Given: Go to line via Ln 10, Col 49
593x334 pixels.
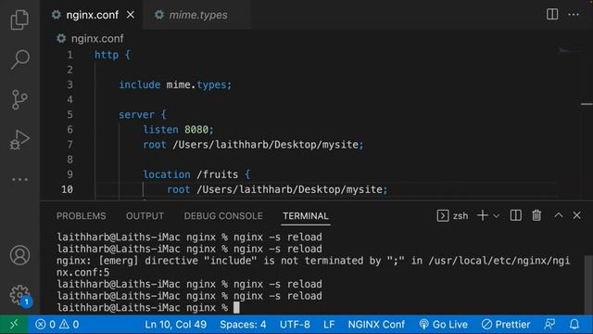Looking at the screenshot, I should click(x=175, y=325).
